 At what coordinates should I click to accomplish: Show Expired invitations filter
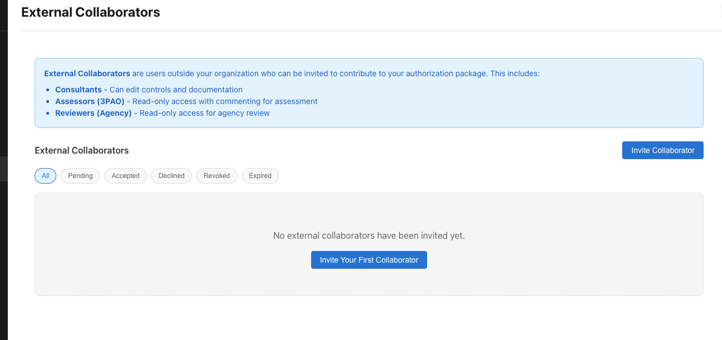(260, 176)
